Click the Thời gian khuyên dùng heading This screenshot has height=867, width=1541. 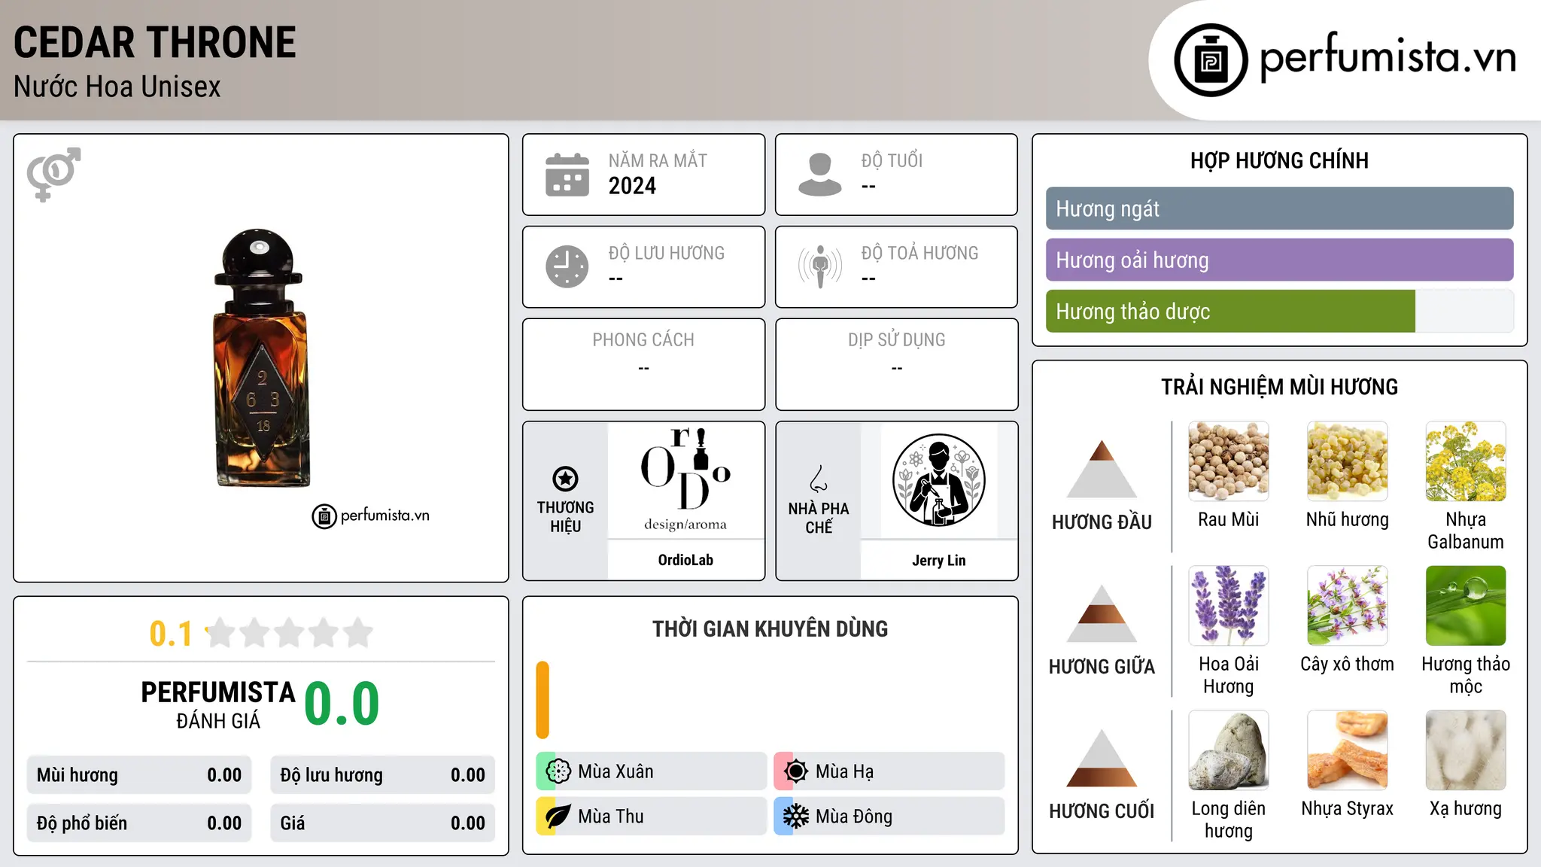(770, 628)
